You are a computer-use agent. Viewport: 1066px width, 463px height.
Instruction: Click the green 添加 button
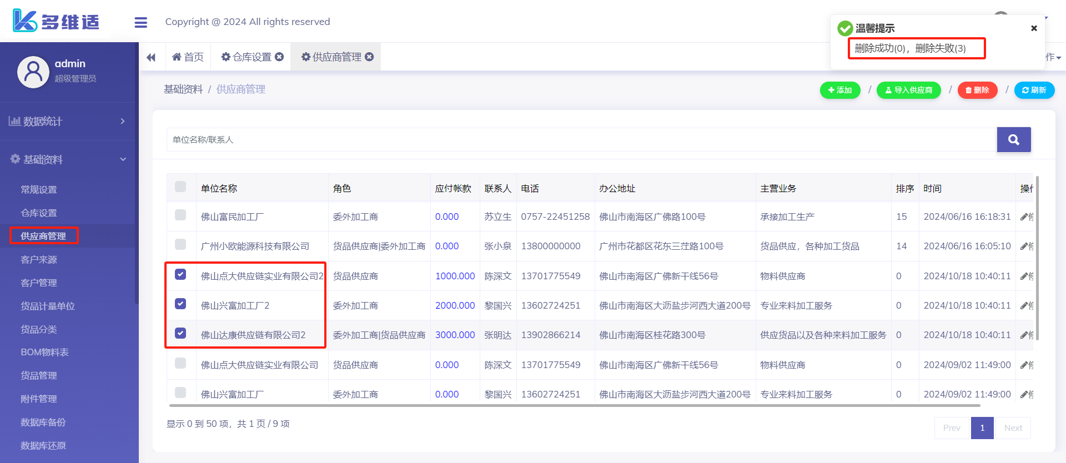839,90
